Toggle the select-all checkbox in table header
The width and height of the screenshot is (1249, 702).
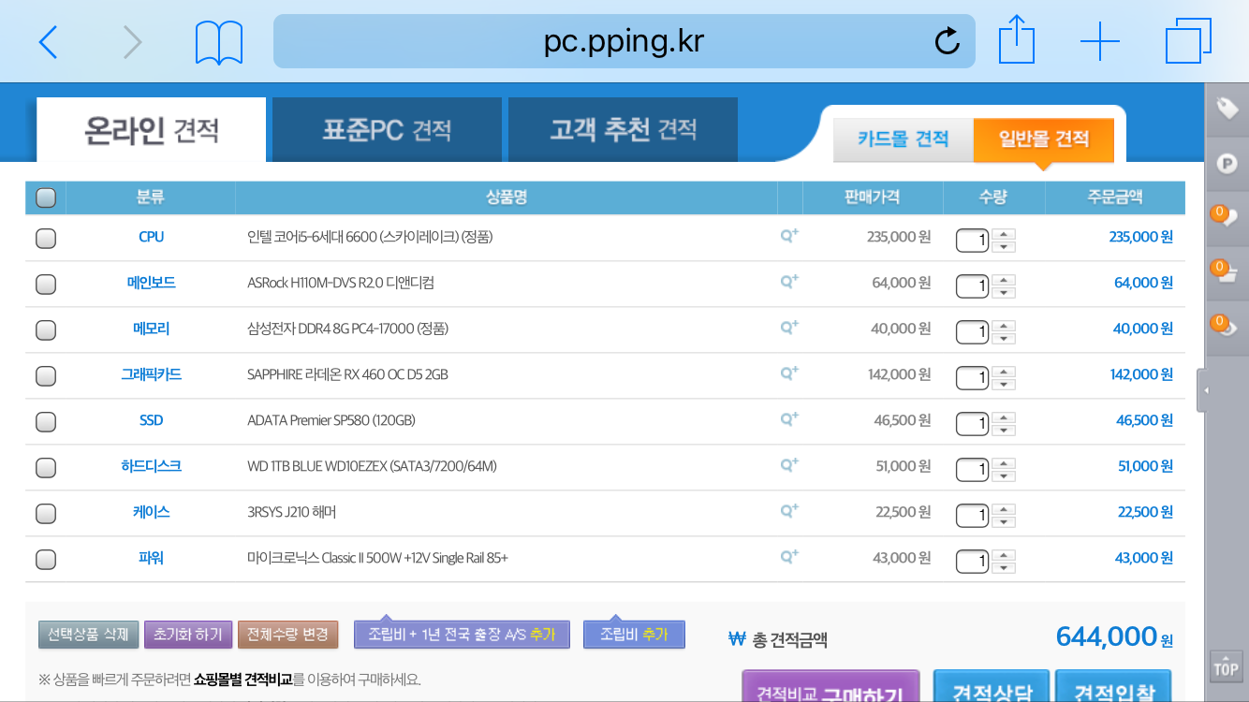[x=46, y=197]
